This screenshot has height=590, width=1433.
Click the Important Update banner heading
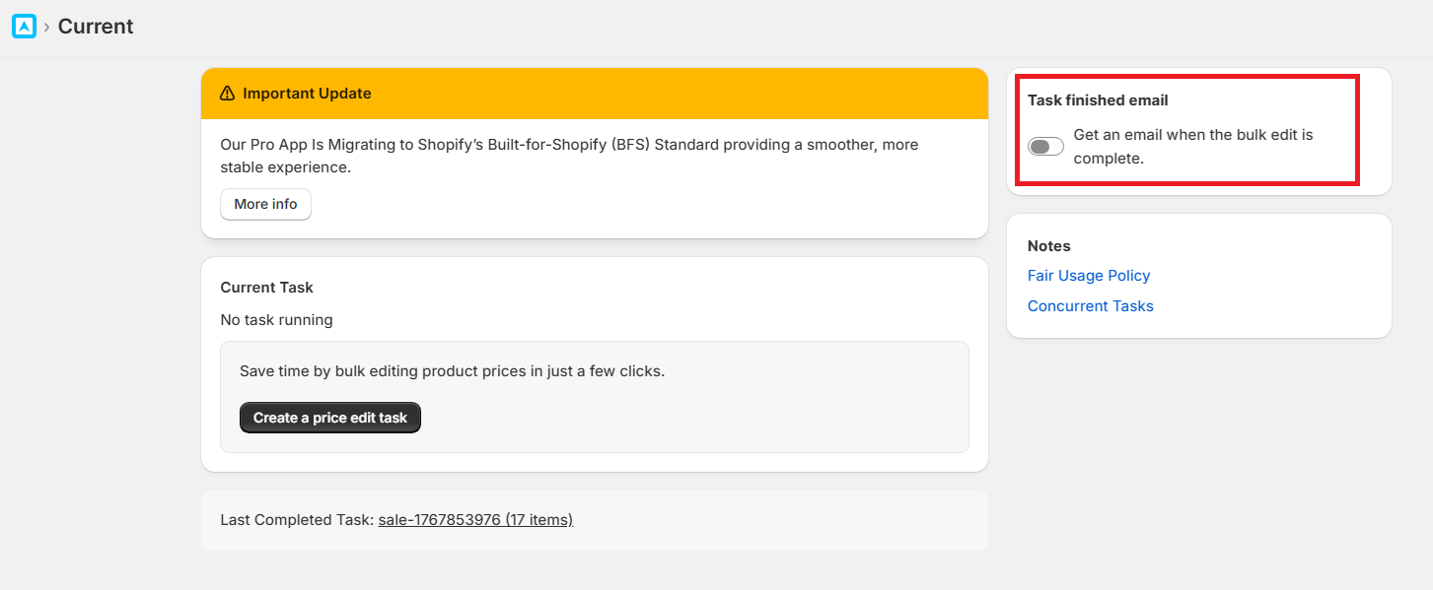click(307, 94)
